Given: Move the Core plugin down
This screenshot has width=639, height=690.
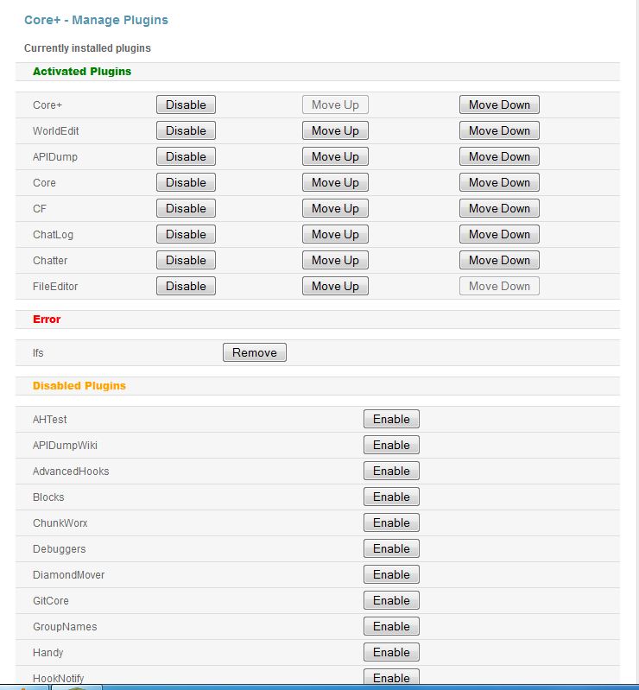Looking at the screenshot, I should click(499, 182).
